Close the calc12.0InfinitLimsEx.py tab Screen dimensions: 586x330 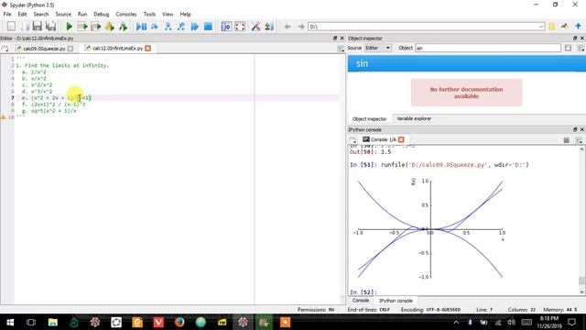148,49
